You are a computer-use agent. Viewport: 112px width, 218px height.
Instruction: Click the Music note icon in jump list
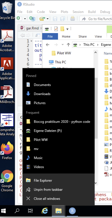click(x=28, y=158)
